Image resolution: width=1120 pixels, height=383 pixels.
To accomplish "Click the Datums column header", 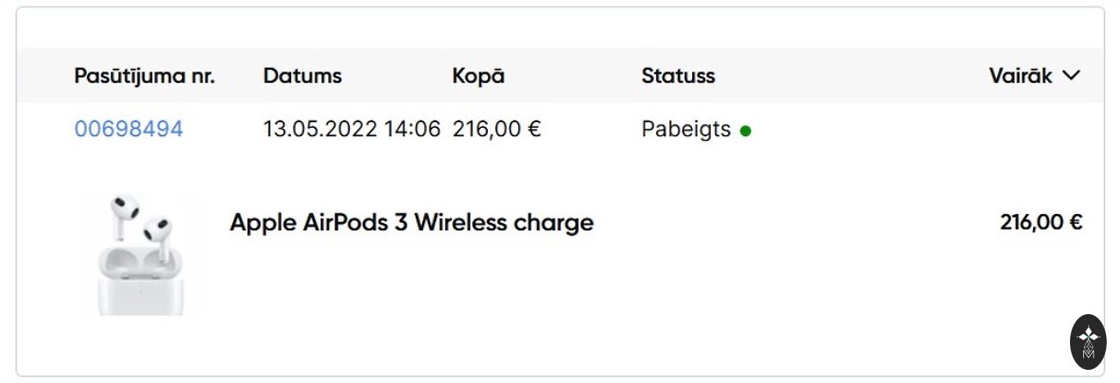I will 303,76.
